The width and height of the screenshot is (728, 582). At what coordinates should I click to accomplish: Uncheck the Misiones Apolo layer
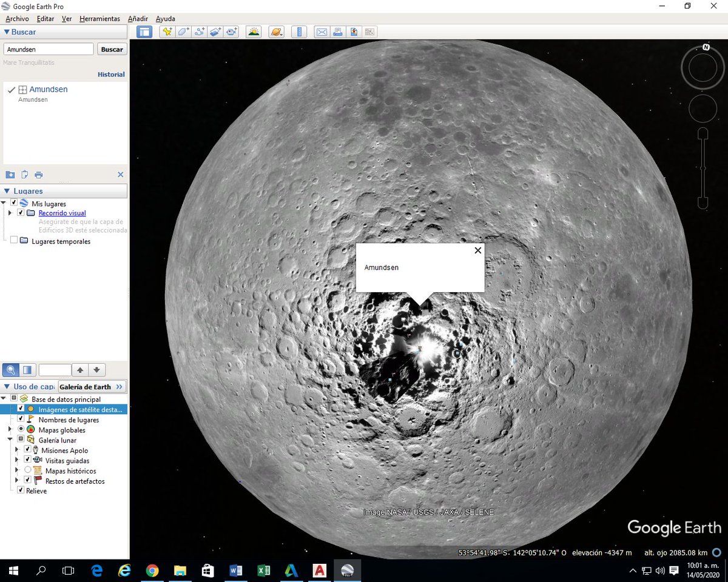27,450
